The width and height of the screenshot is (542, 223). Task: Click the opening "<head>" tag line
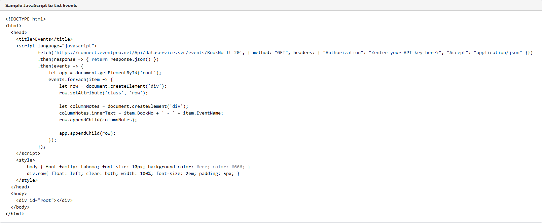pos(19,33)
